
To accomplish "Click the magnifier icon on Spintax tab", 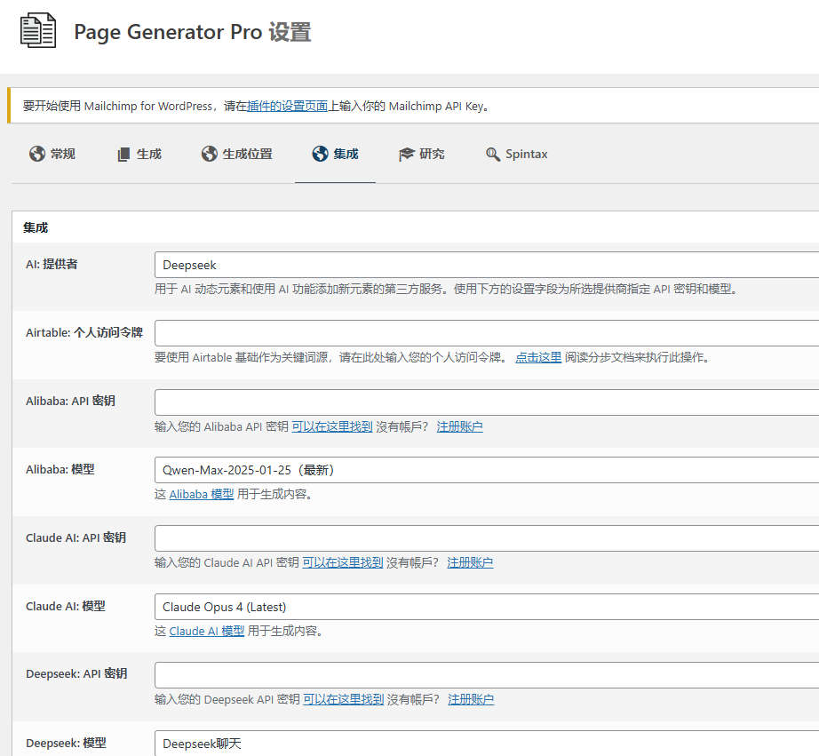I will pyautogui.click(x=492, y=154).
